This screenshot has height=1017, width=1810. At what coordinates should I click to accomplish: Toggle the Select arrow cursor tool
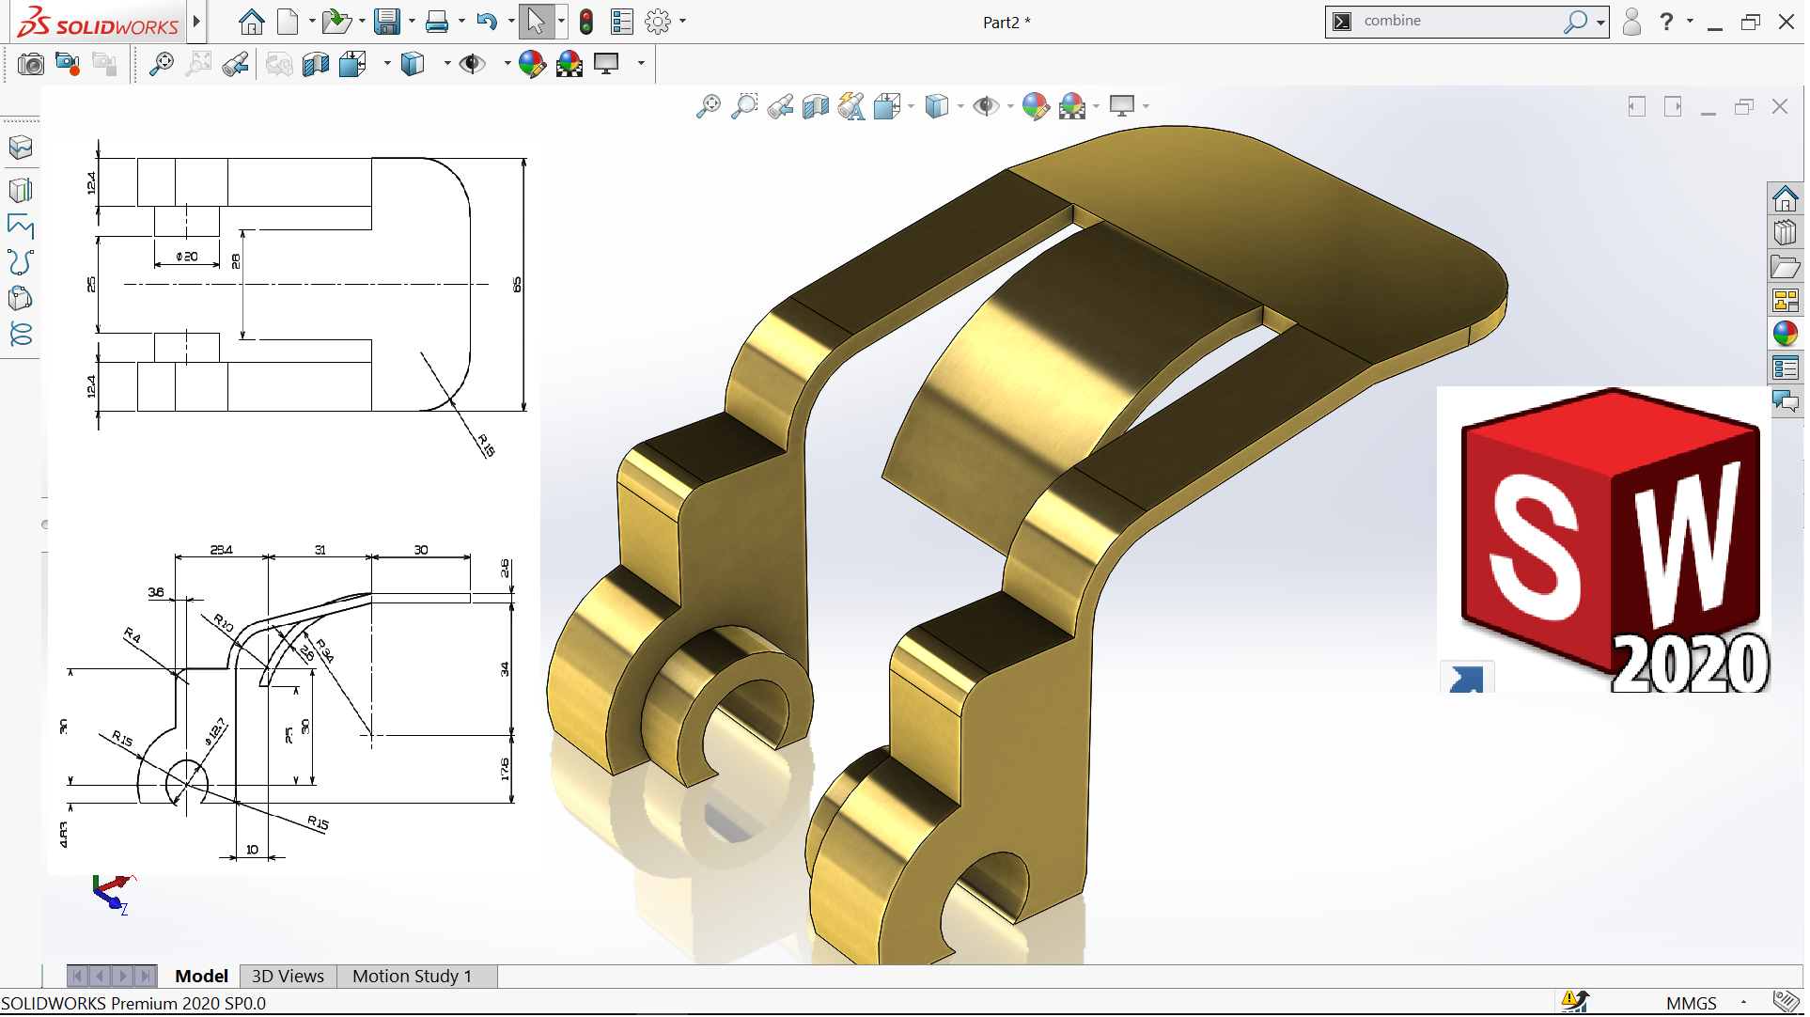tap(536, 21)
